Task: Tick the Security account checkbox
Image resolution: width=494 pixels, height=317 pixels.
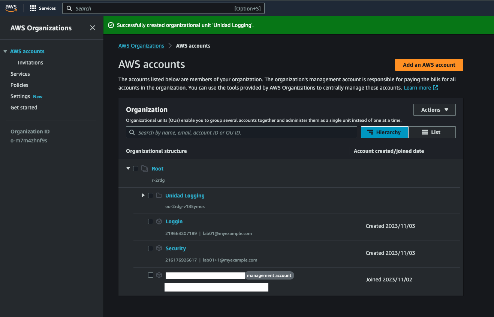Action: [x=151, y=248]
